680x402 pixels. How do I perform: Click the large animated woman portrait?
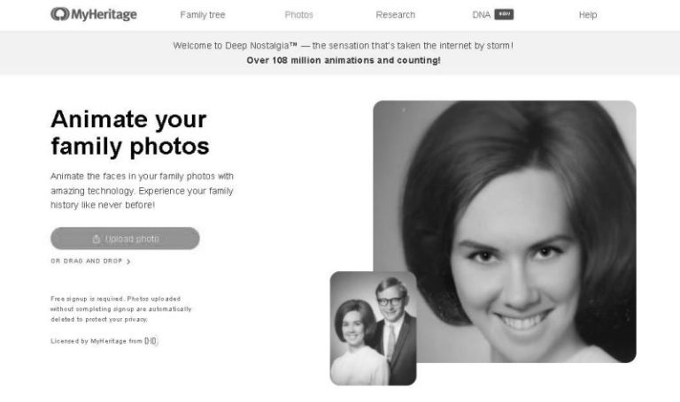[x=505, y=231]
